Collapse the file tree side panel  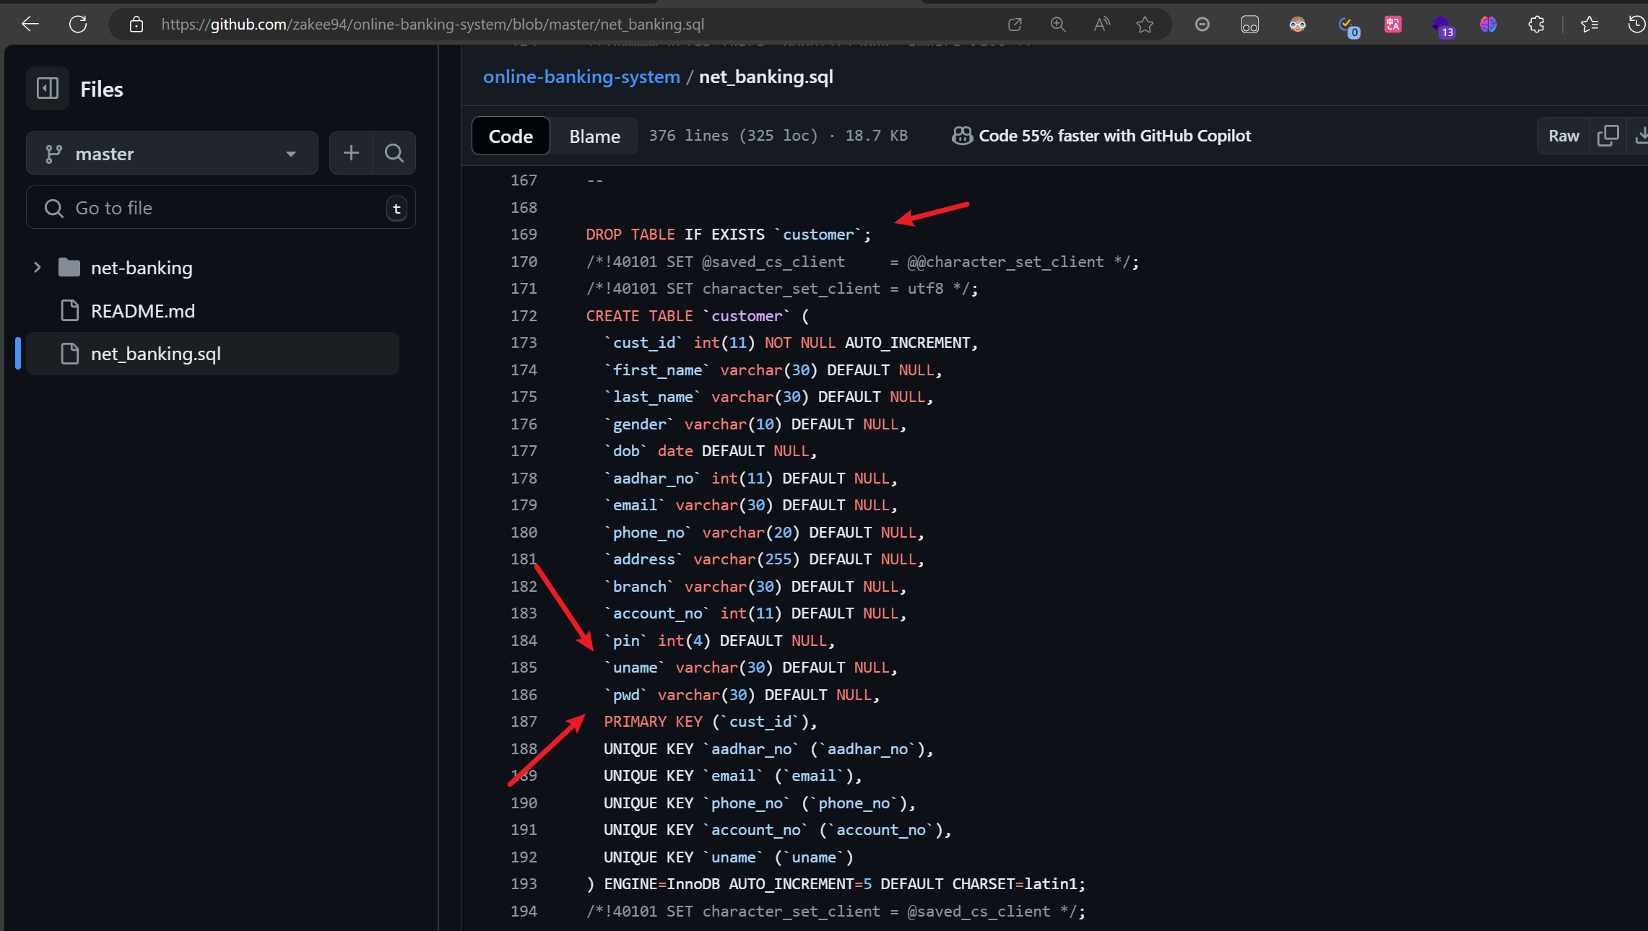[x=48, y=88]
